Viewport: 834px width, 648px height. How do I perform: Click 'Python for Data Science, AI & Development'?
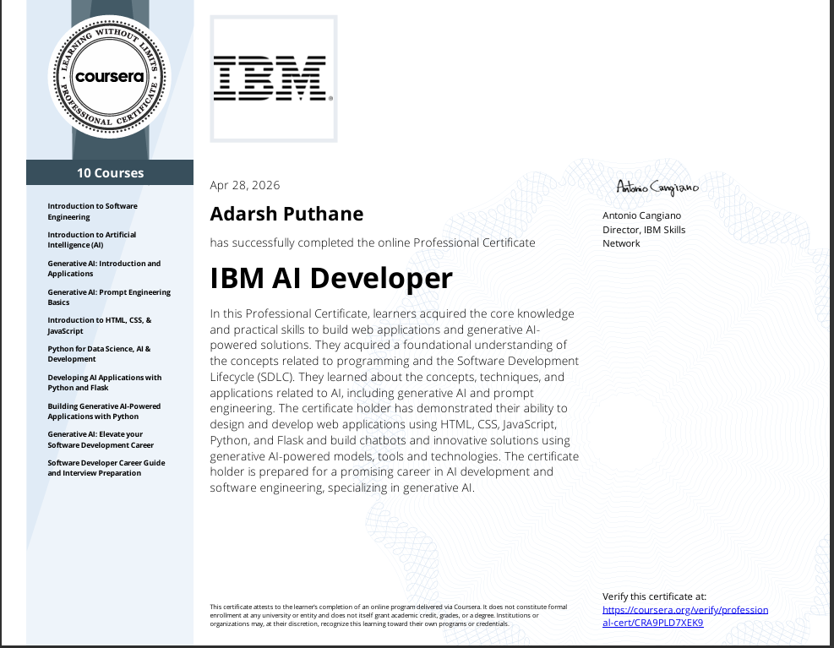[x=99, y=354]
